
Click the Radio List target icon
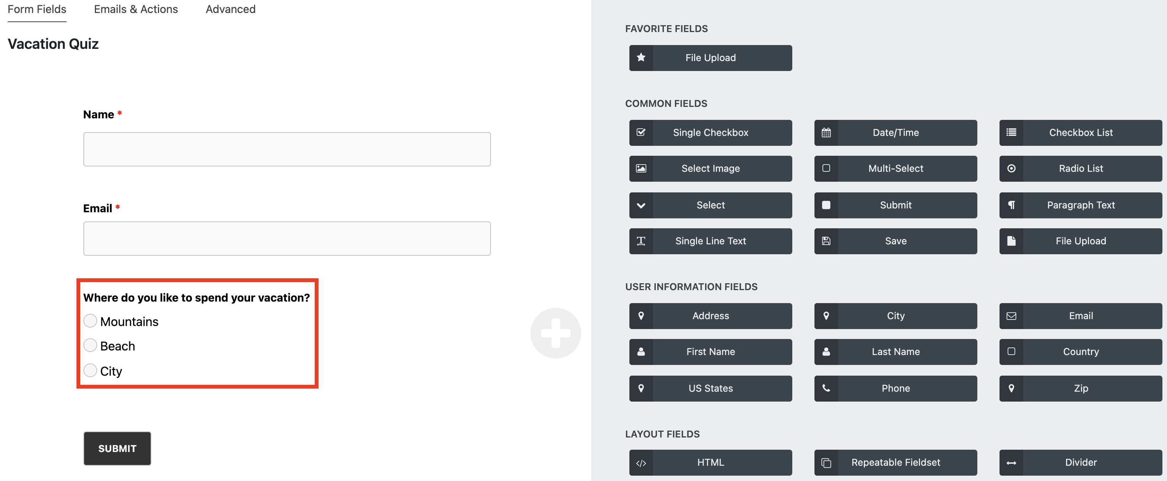[1011, 168]
